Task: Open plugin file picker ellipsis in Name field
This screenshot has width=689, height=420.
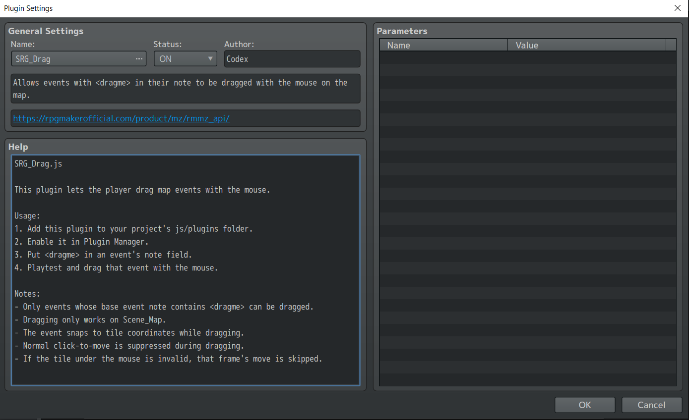Action: point(139,59)
